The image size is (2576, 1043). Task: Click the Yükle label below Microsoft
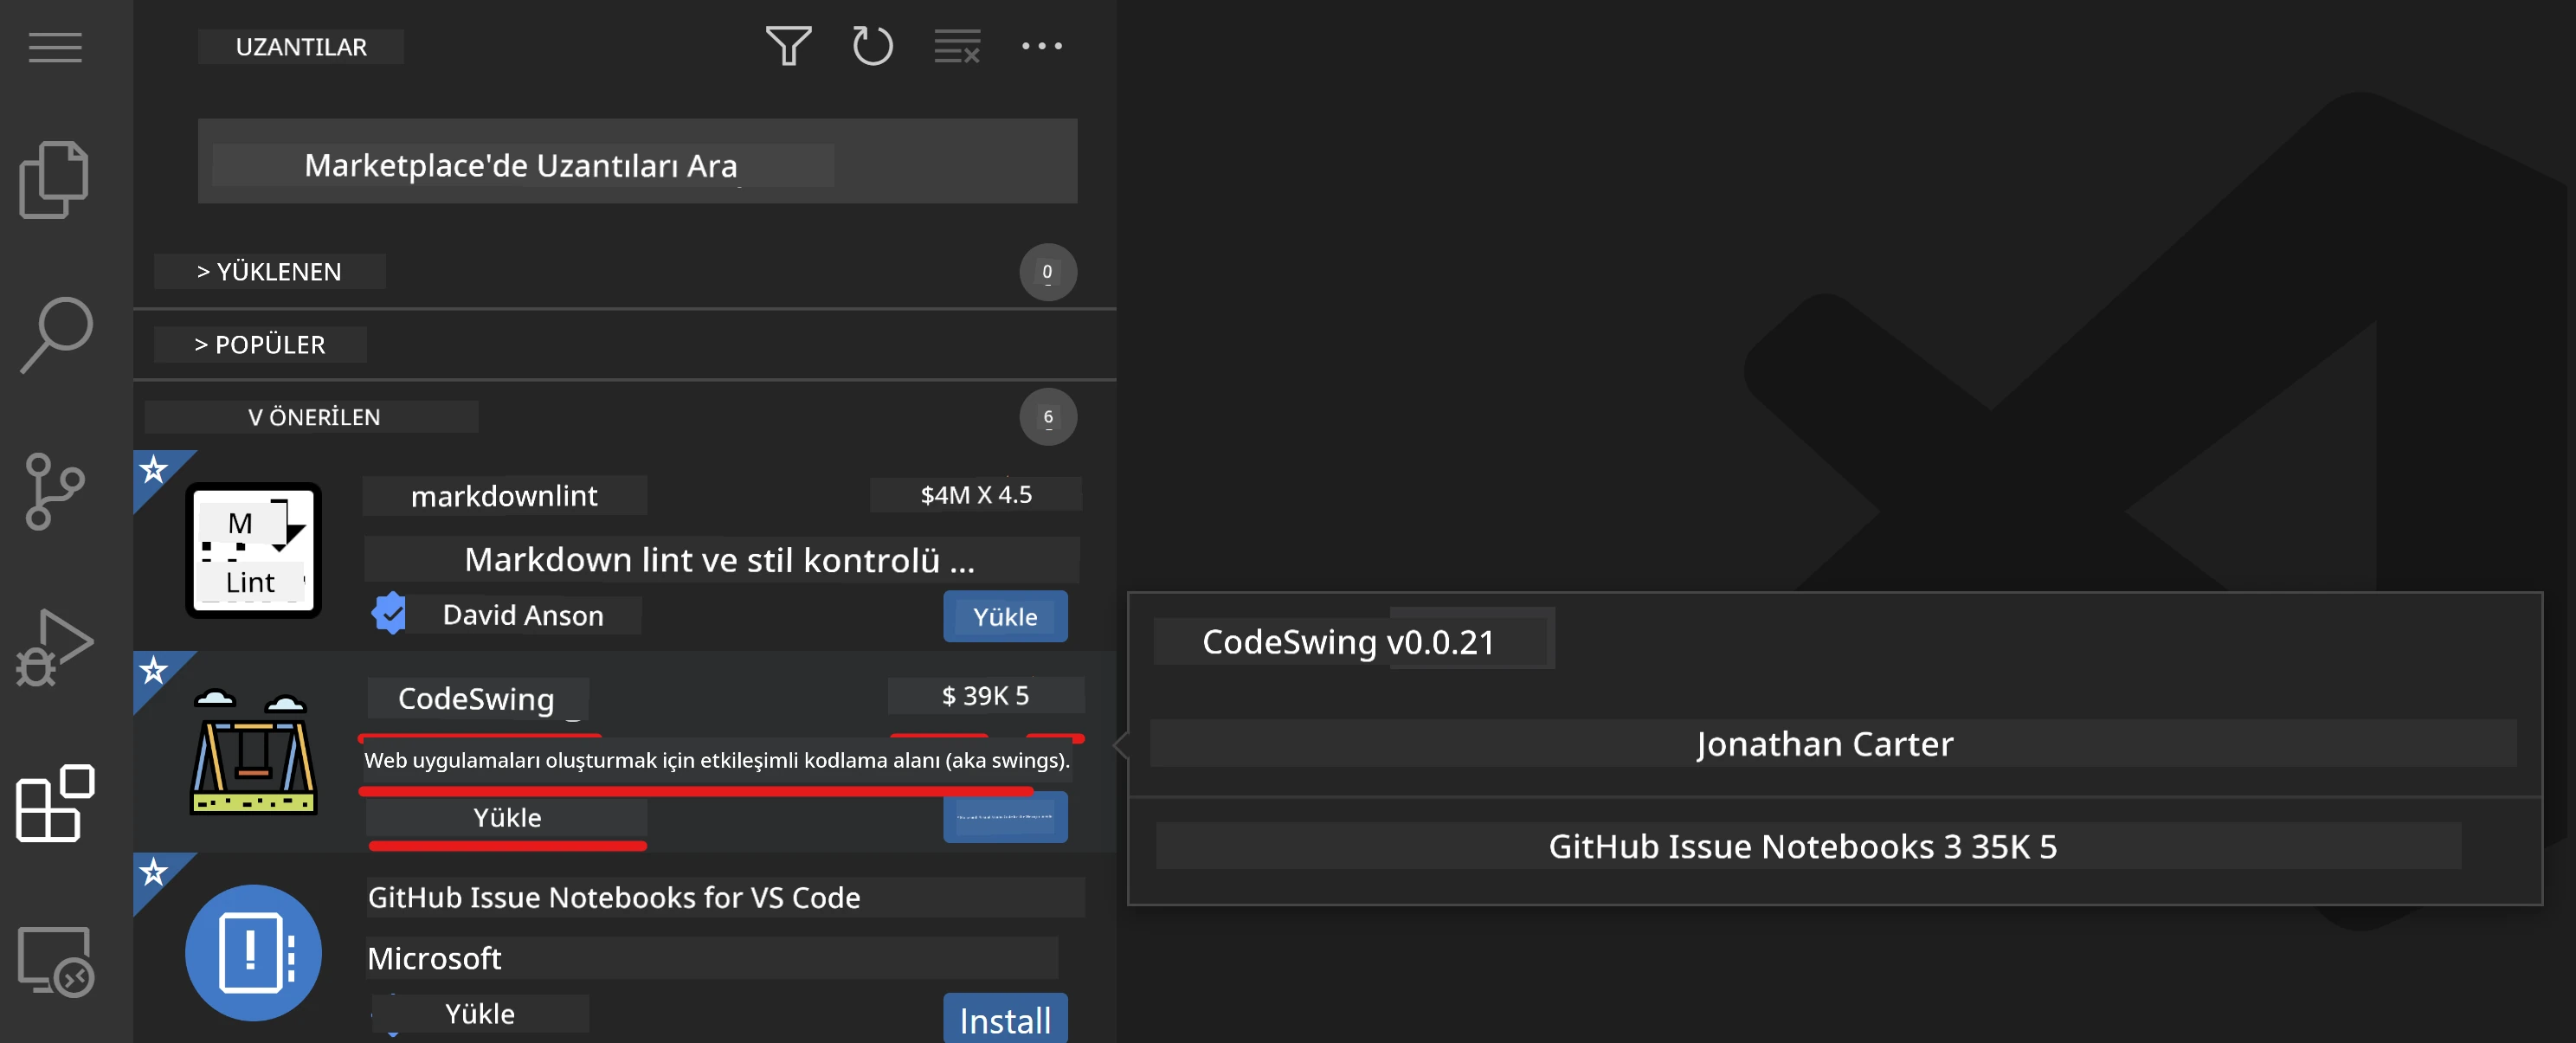(x=480, y=1013)
